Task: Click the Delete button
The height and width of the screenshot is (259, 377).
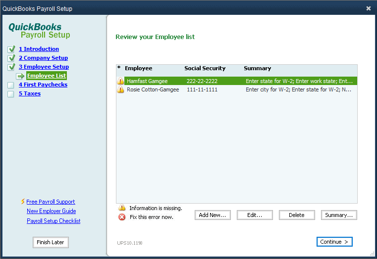Action: click(297, 215)
